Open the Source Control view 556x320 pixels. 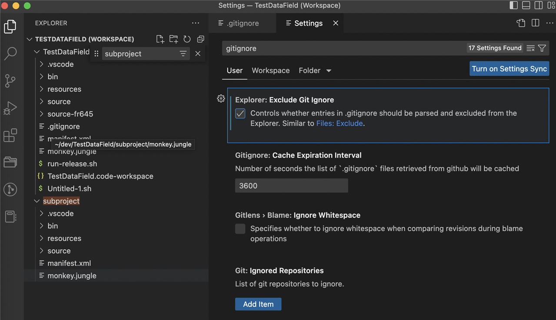pyautogui.click(x=10, y=81)
